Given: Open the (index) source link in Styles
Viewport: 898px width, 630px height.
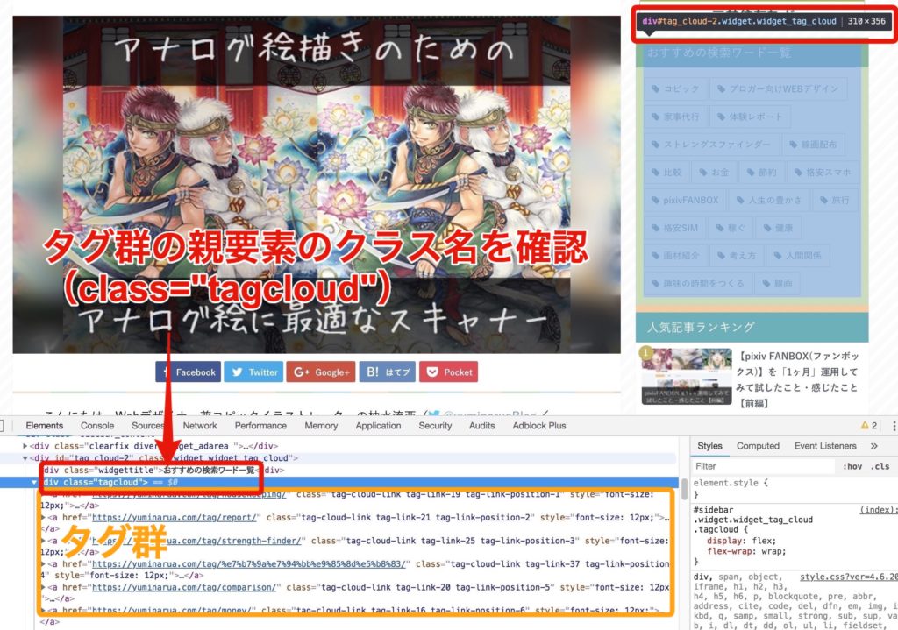Looking at the screenshot, I should [879, 509].
